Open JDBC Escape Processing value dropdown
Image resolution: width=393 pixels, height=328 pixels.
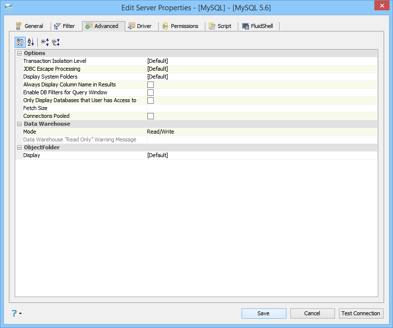pyautogui.click(x=262, y=69)
